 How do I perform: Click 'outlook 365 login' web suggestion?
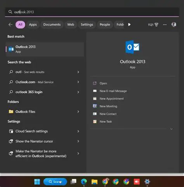pyautogui.click(x=45, y=92)
